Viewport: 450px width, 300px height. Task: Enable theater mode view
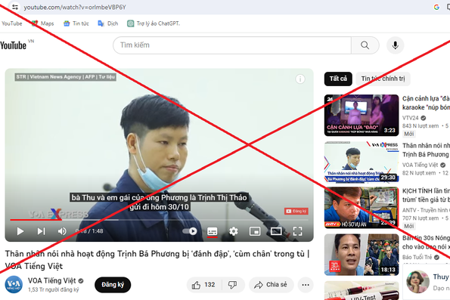coord(276,231)
